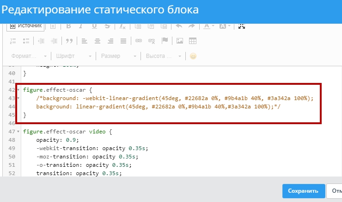Click the undo arrow icon
The image size is (342, 202).
click(179, 26)
